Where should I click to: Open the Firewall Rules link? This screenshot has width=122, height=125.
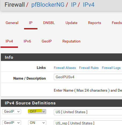pos(89,68)
